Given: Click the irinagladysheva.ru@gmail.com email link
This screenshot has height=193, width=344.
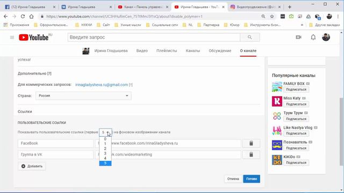Looking at the screenshot, I should (102, 85).
